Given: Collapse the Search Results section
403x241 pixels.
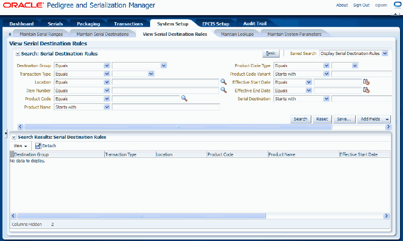Looking at the screenshot, I should point(14,137).
